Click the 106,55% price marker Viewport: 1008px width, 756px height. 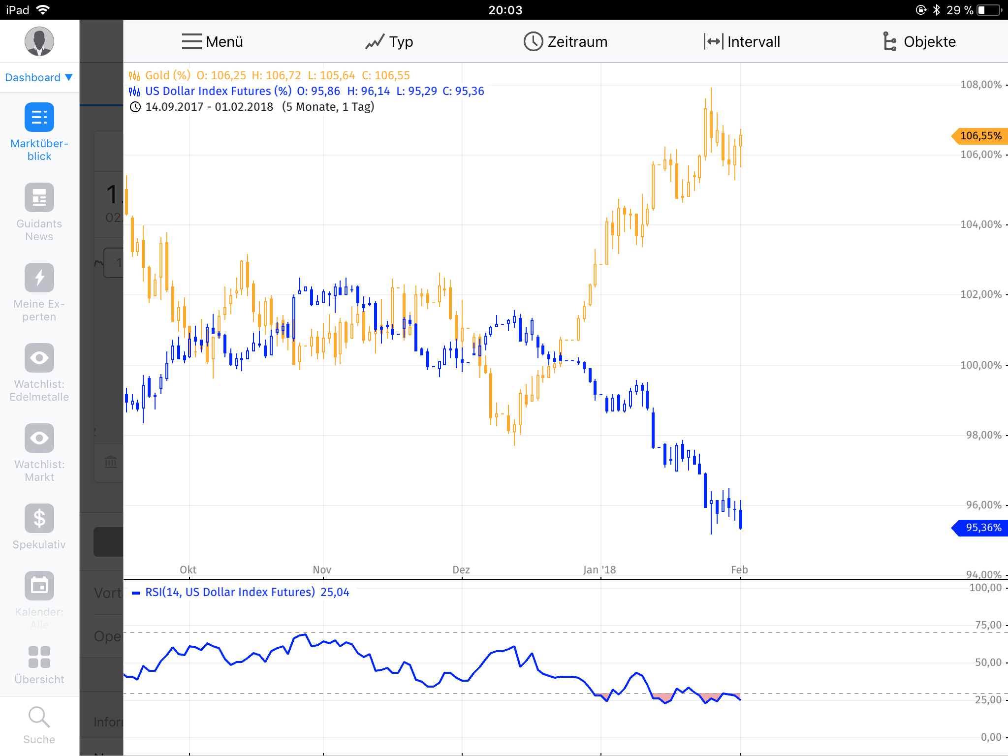click(979, 135)
